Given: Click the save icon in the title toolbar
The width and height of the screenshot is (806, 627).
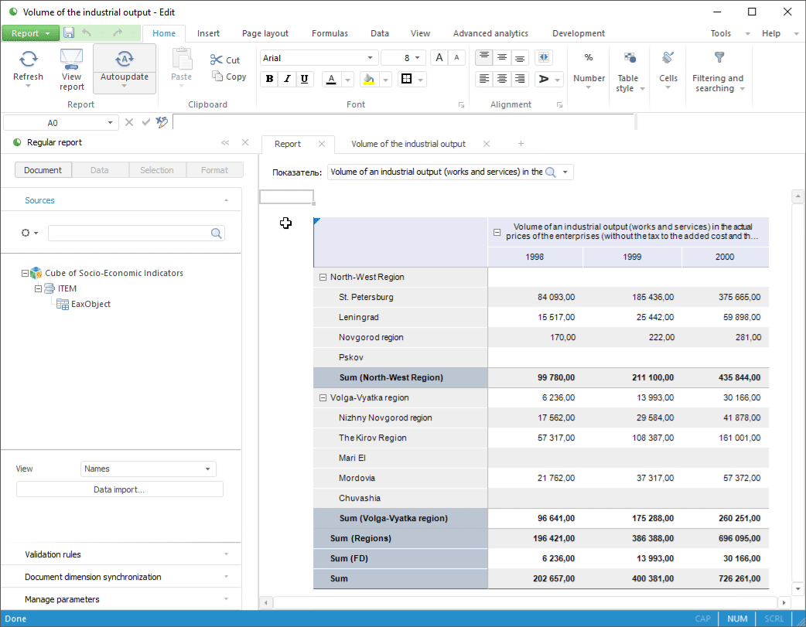Looking at the screenshot, I should [x=69, y=33].
